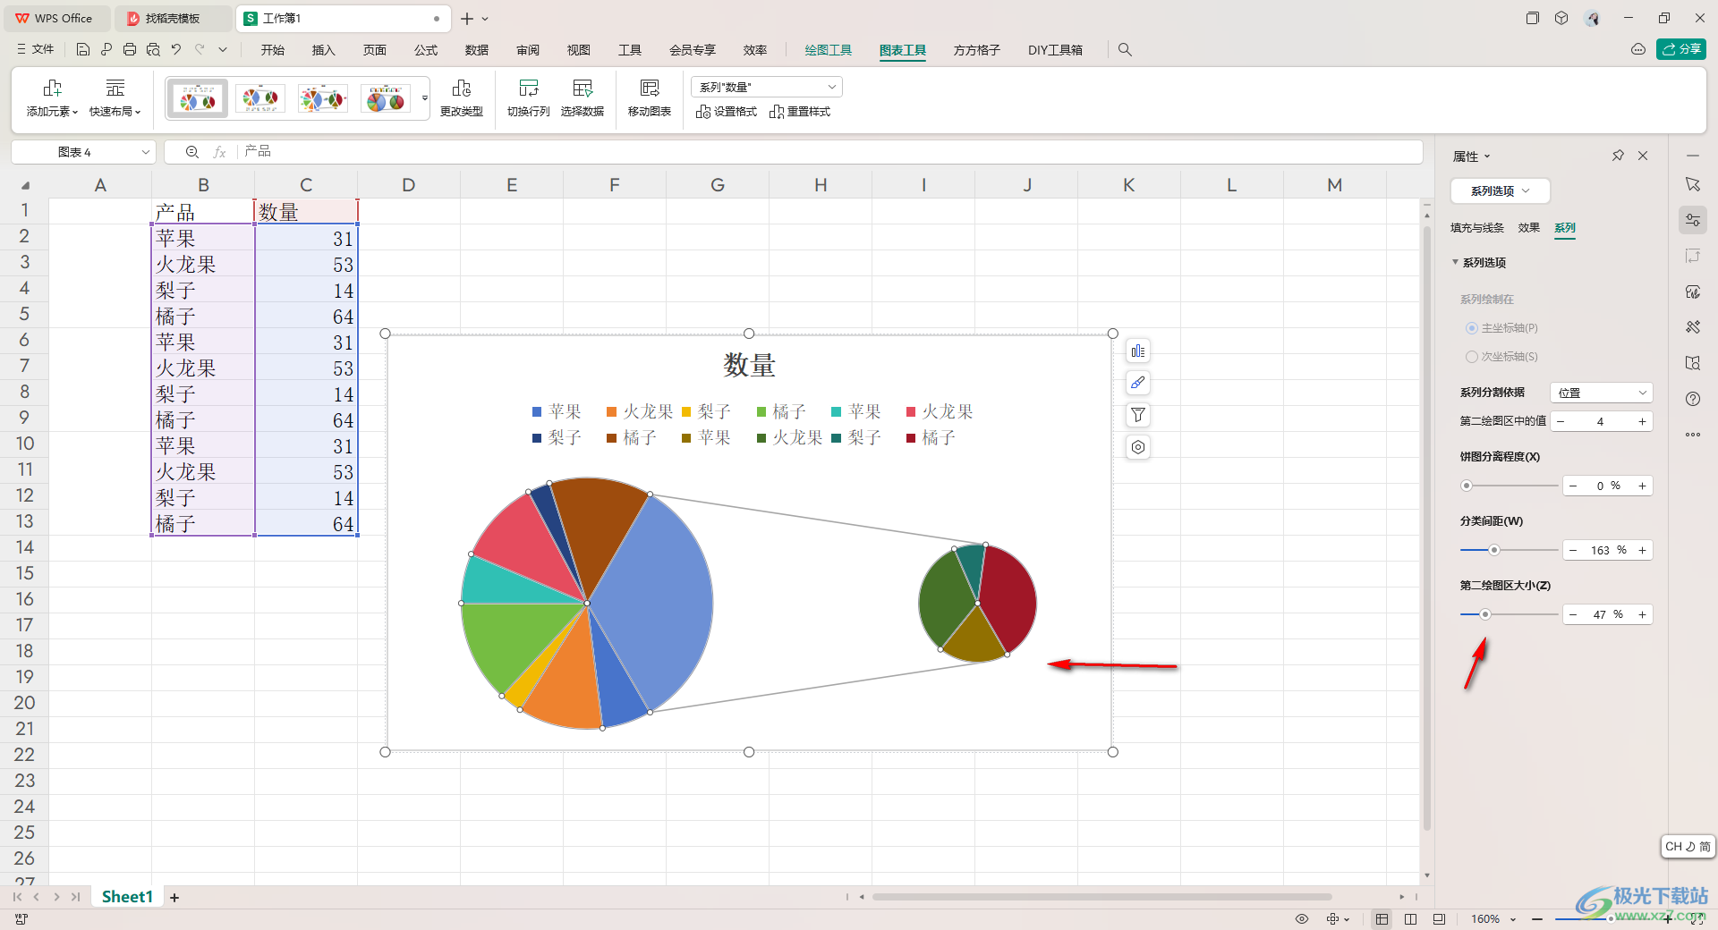Screen dimensions: 1718x930
Task: Open chart filter funnel button
Action: click(x=1138, y=415)
